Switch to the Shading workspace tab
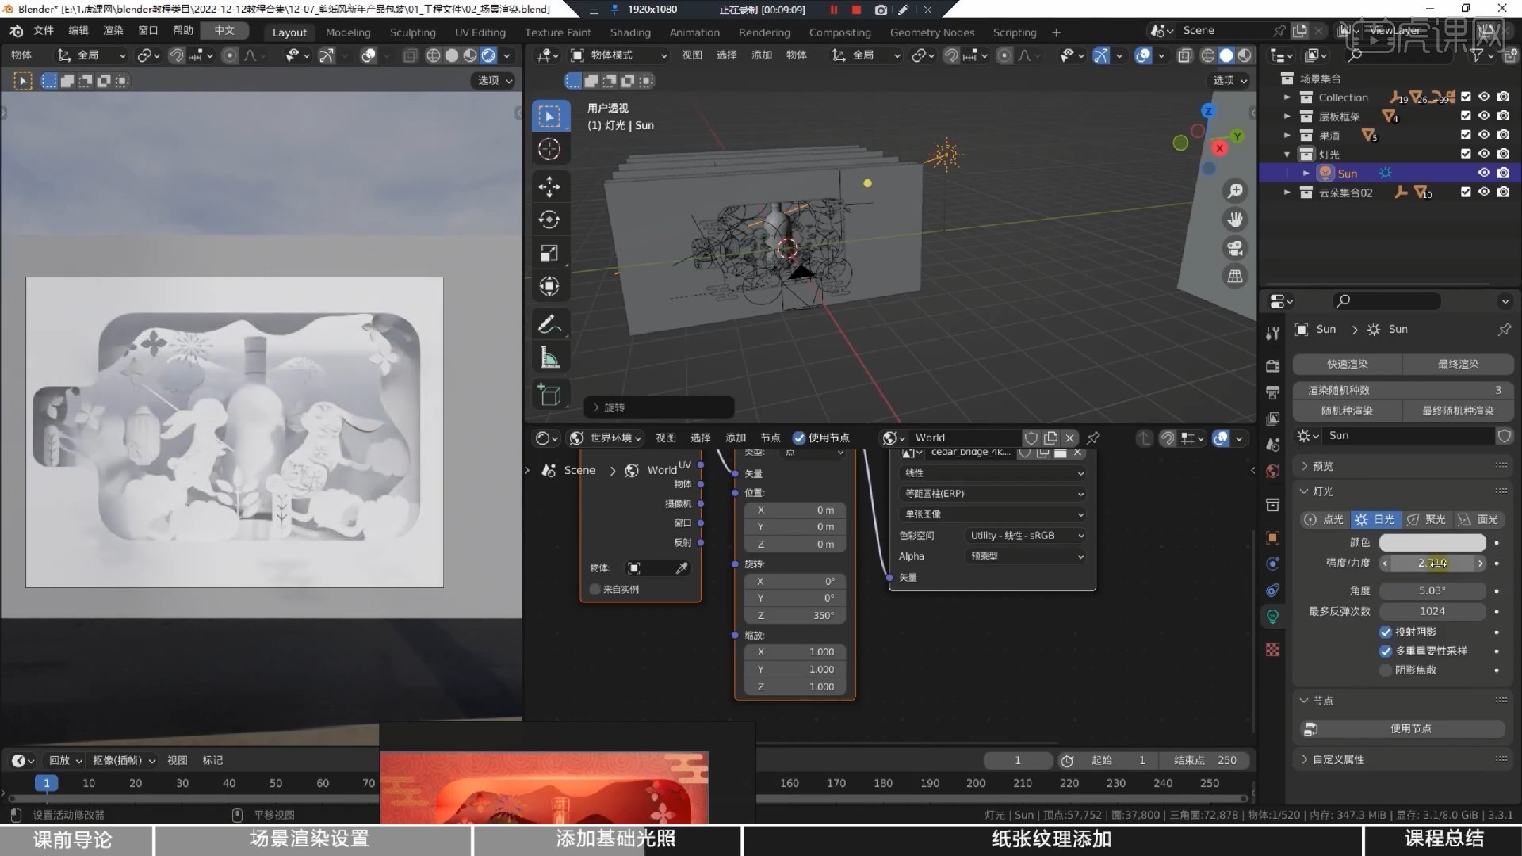Screen dimensions: 1522x856 click(630, 32)
